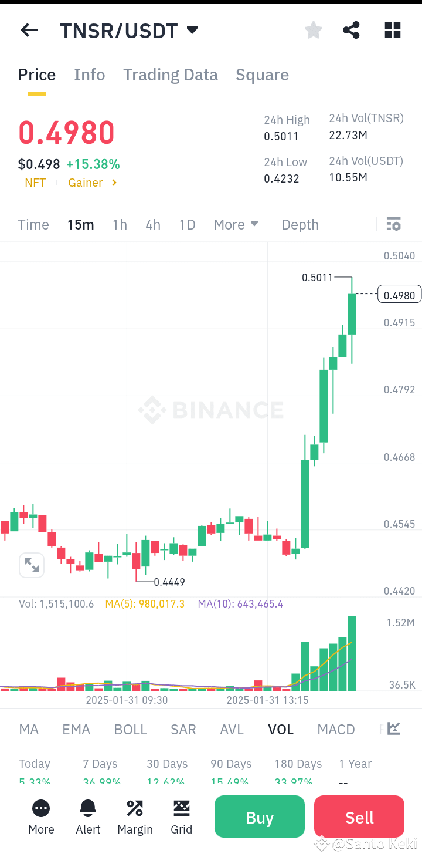Expand the chart with the fullscreen icon
This screenshot has width=422, height=857.
(x=32, y=565)
